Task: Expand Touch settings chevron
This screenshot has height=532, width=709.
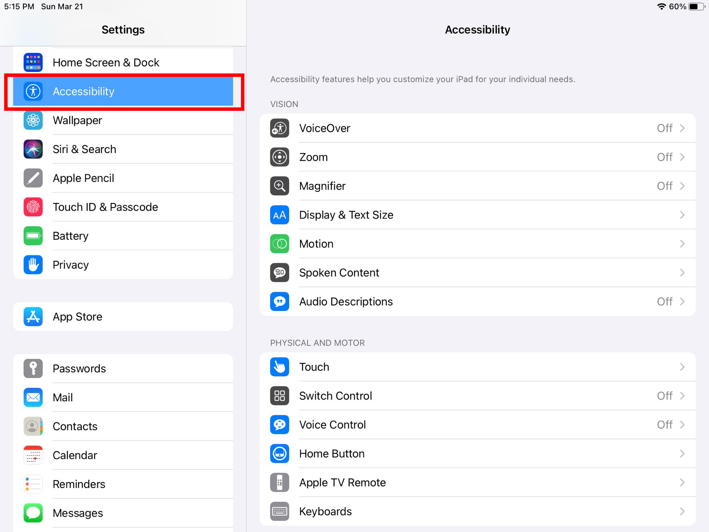Action: pyautogui.click(x=682, y=367)
